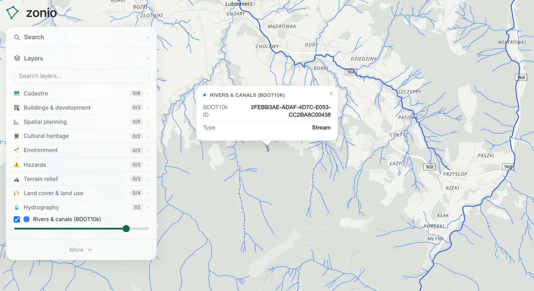Screen dimensions: 534x291
Task: Select the Land cover & land use group
Action: [x=81, y=193]
